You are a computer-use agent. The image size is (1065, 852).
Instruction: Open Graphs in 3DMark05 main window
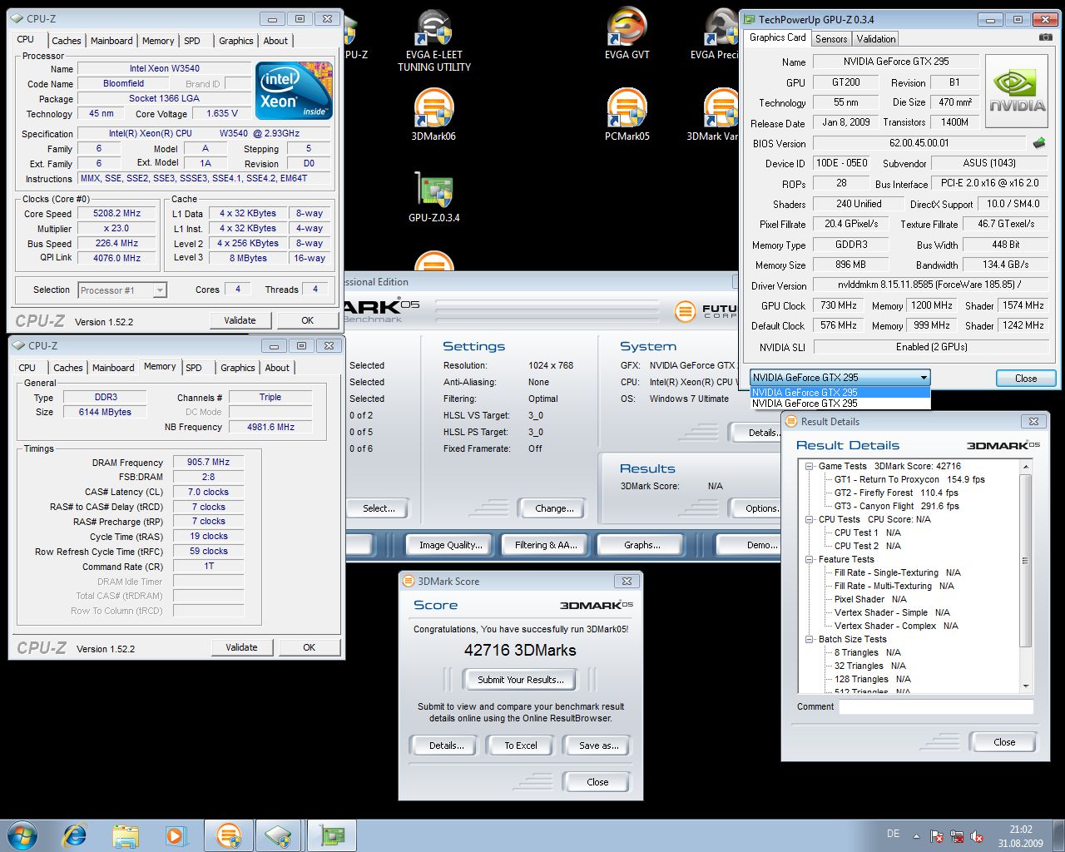(x=642, y=545)
